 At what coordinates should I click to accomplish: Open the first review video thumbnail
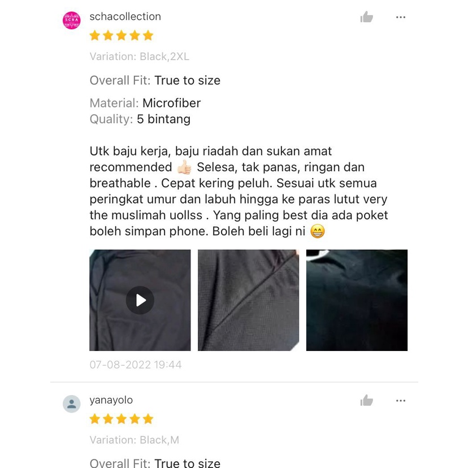pyautogui.click(x=140, y=300)
